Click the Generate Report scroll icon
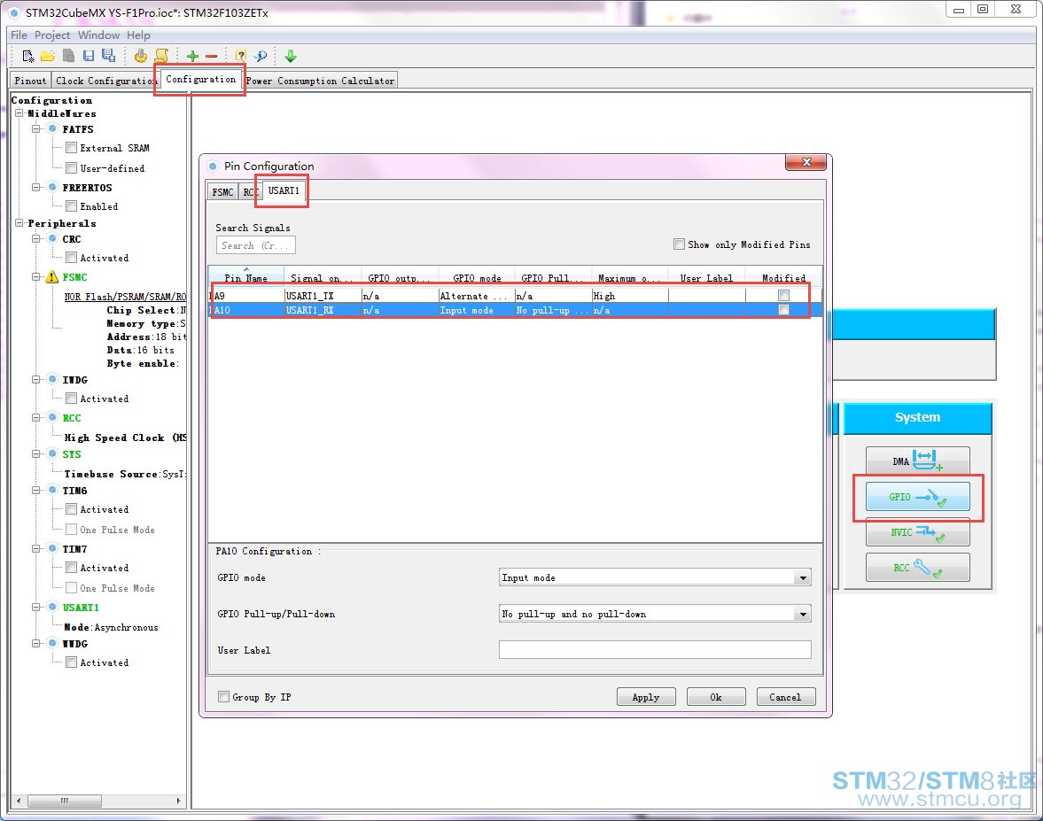The image size is (1043, 821). 161,56
